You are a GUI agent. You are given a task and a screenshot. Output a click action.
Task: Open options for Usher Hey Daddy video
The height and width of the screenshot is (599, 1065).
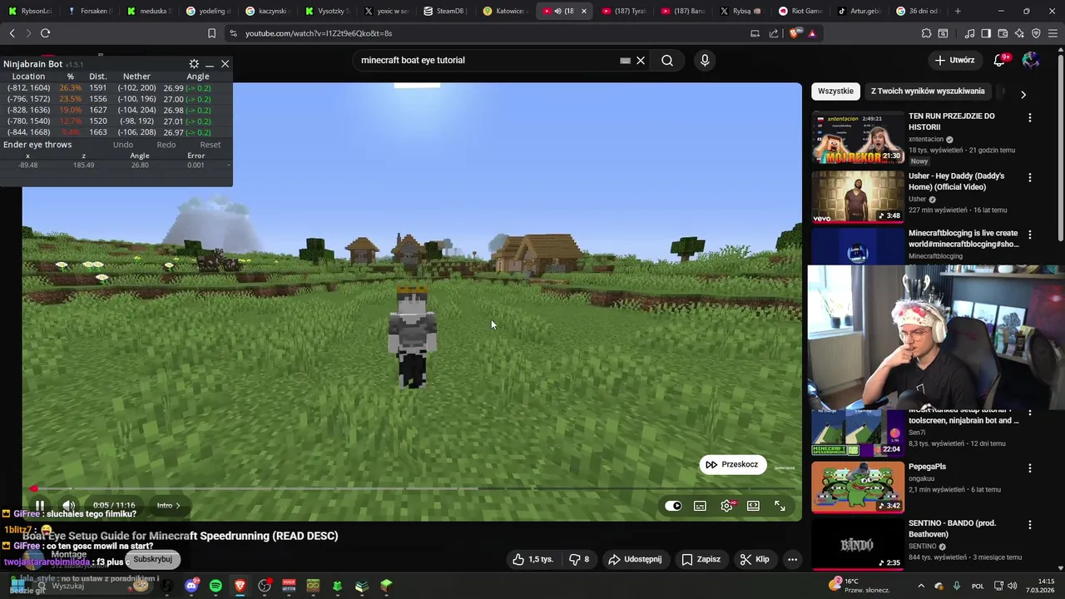1030,178
